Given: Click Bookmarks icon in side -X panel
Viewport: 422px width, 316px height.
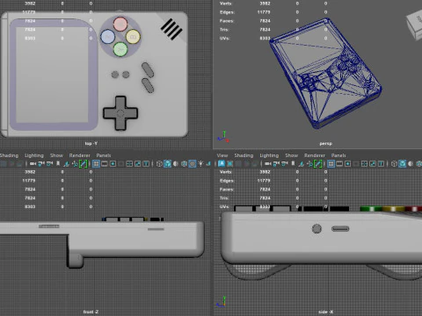Looking at the screenshot, I should point(293,164).
